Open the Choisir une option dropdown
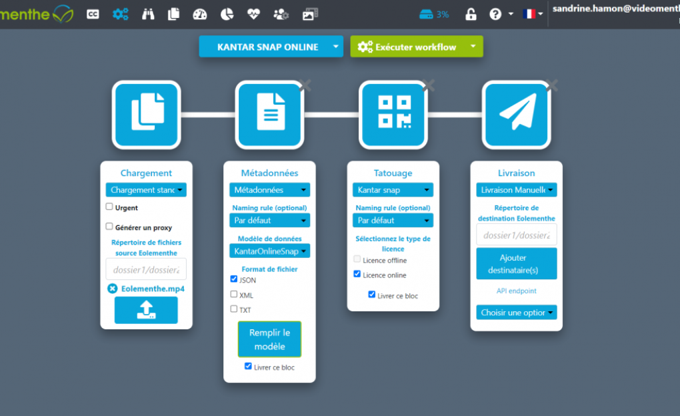The image size is (680, 416). coord(516,313)
